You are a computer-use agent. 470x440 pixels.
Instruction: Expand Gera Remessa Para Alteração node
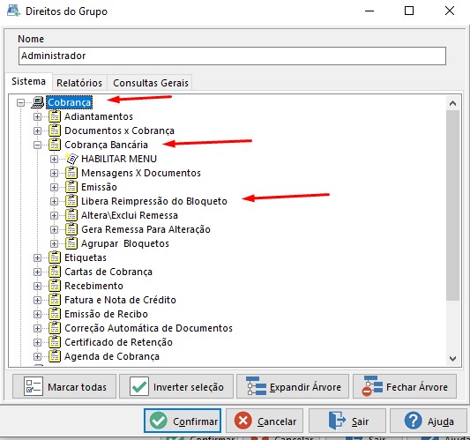pyautogui.click(x=55, y=229)
